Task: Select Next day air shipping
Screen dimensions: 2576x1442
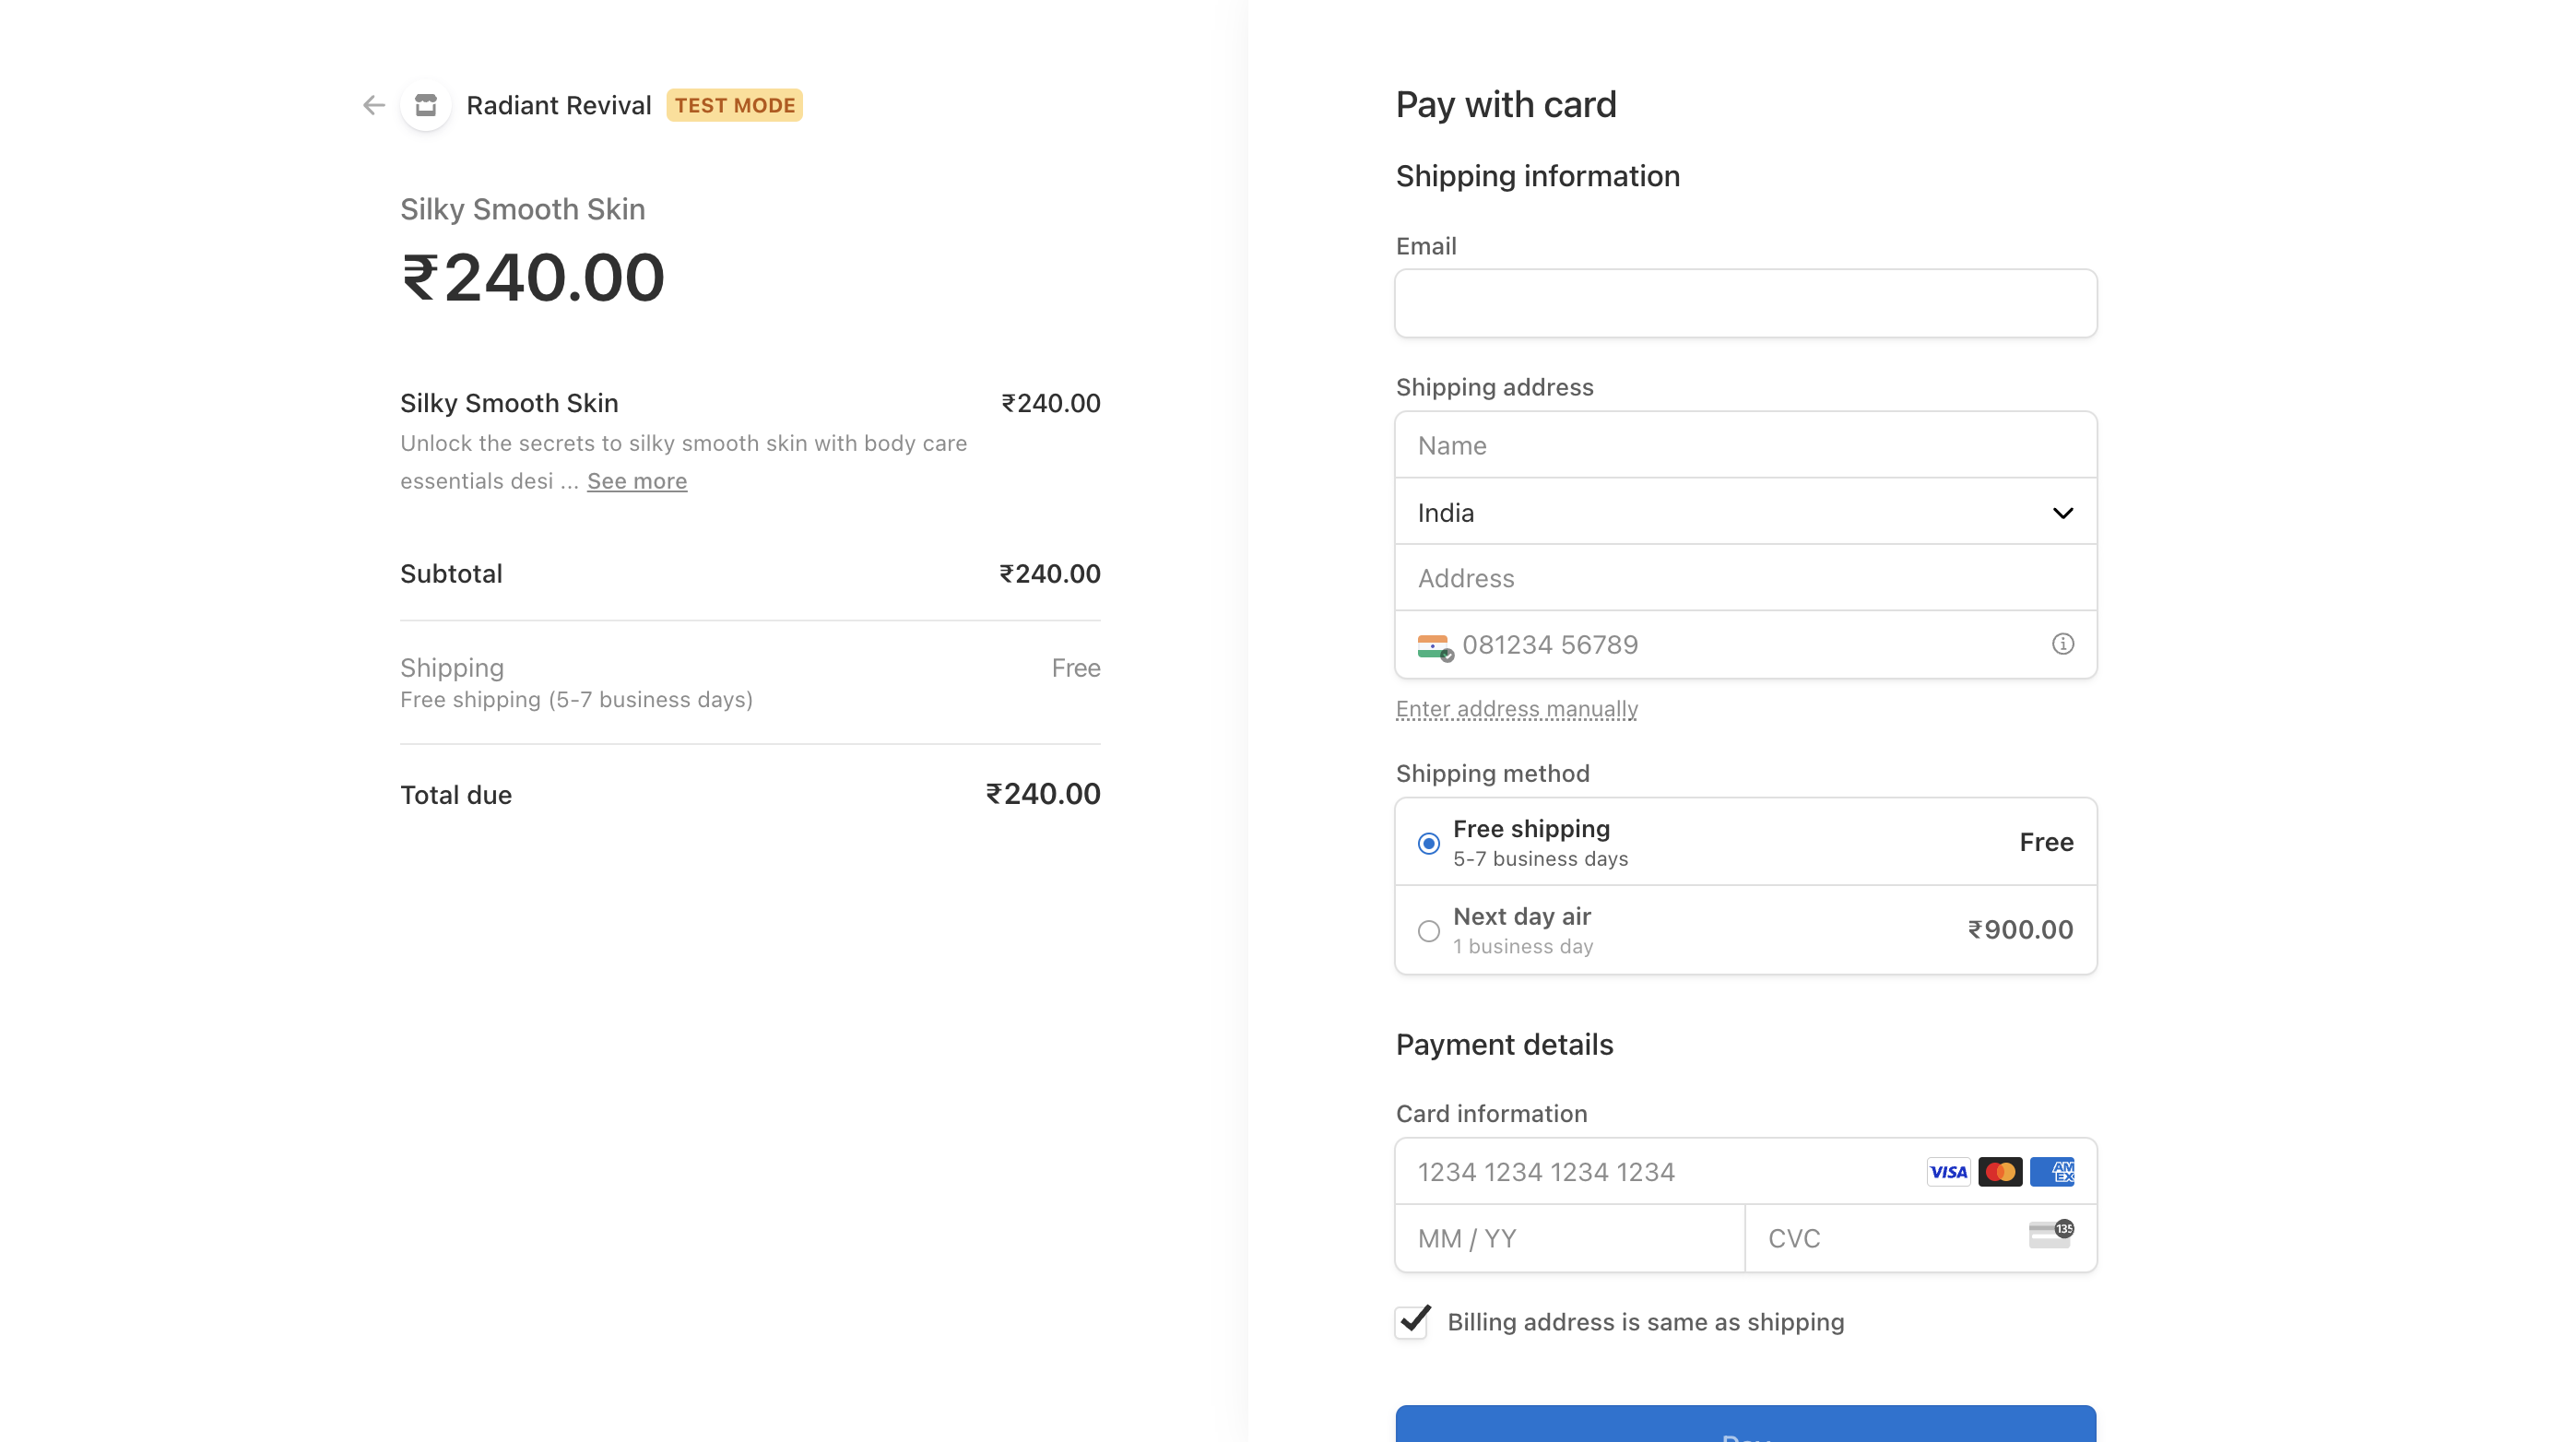Action: click(1428, 930)
